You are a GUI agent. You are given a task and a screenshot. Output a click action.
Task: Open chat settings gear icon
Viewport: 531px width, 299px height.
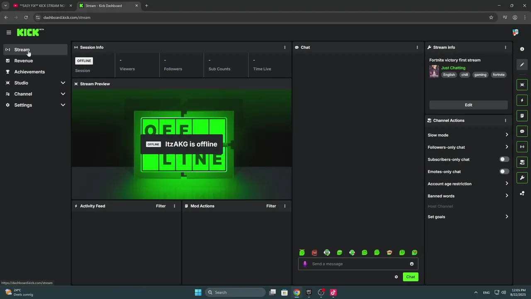tap(396, 277)
